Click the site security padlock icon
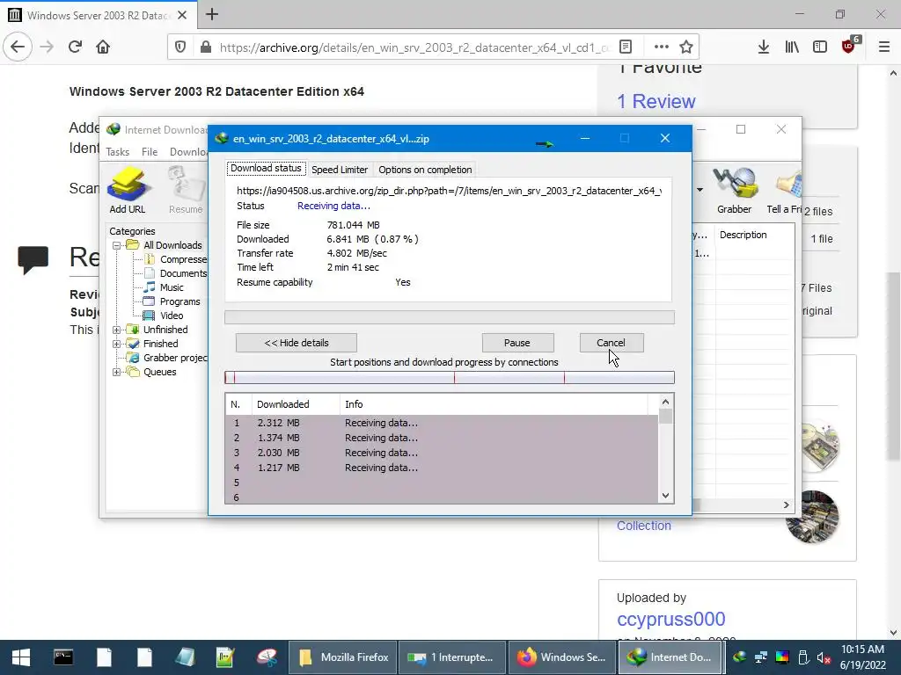 pos(206,47)
